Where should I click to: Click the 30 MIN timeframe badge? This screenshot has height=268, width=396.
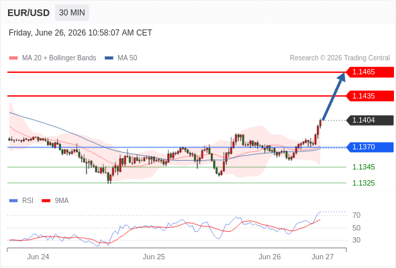(x=72, y=13)
